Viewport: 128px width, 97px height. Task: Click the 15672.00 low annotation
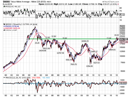(x=46, y=48)
